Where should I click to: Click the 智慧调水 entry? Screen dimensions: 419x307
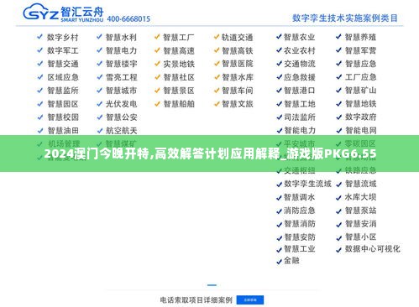click(x=300, y=197)
